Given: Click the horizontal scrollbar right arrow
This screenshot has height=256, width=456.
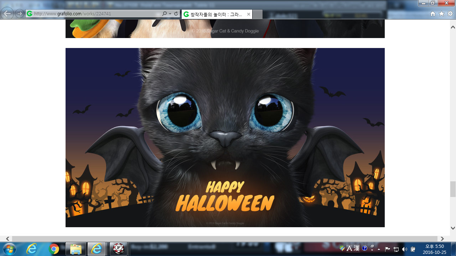Looking at the screenshot, I should (x=442, y=239).
